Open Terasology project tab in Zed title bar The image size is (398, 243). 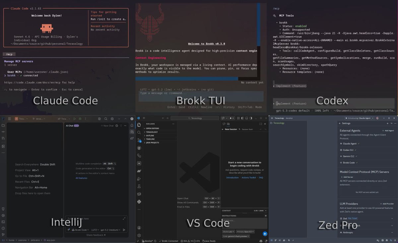[279, 118]
